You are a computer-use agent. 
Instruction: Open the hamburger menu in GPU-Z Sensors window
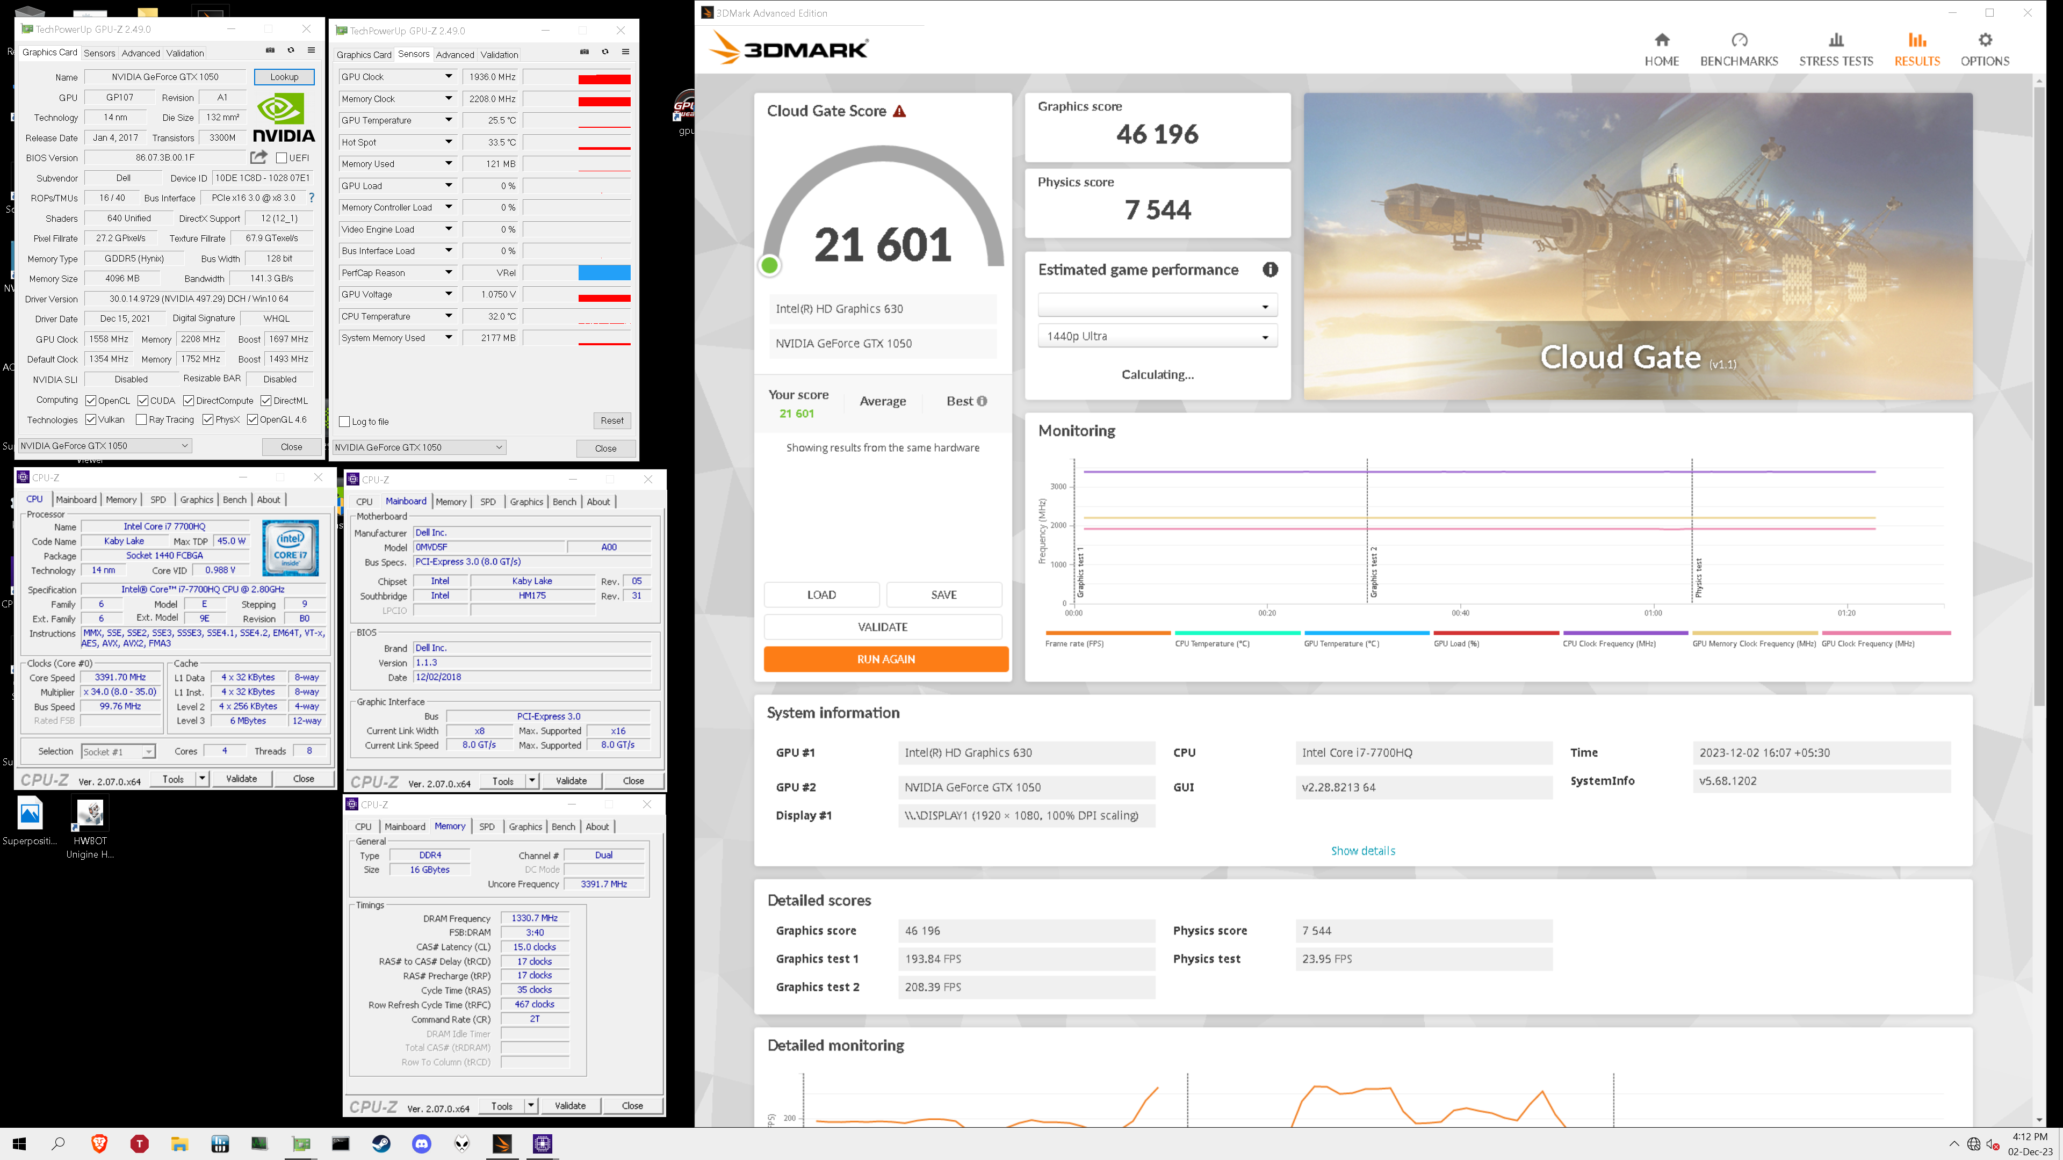pyautogui.click(x=625, y=52)
